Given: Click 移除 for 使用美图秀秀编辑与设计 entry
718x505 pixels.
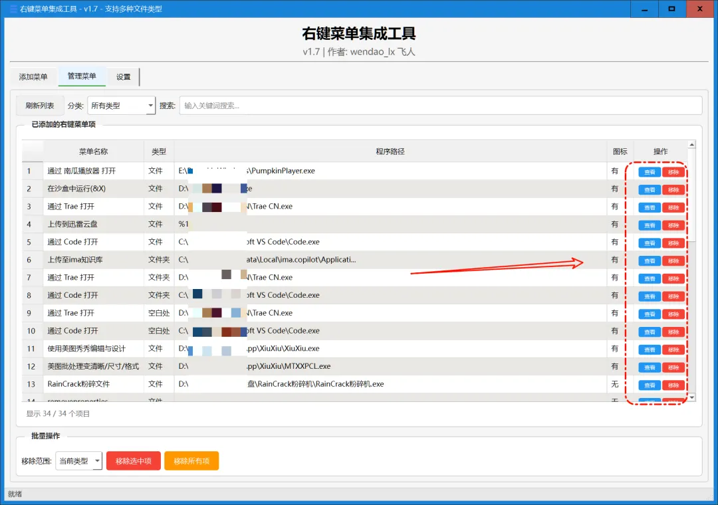Looking at the screenshot, I should pyautogui.click(x=673, y=348).
